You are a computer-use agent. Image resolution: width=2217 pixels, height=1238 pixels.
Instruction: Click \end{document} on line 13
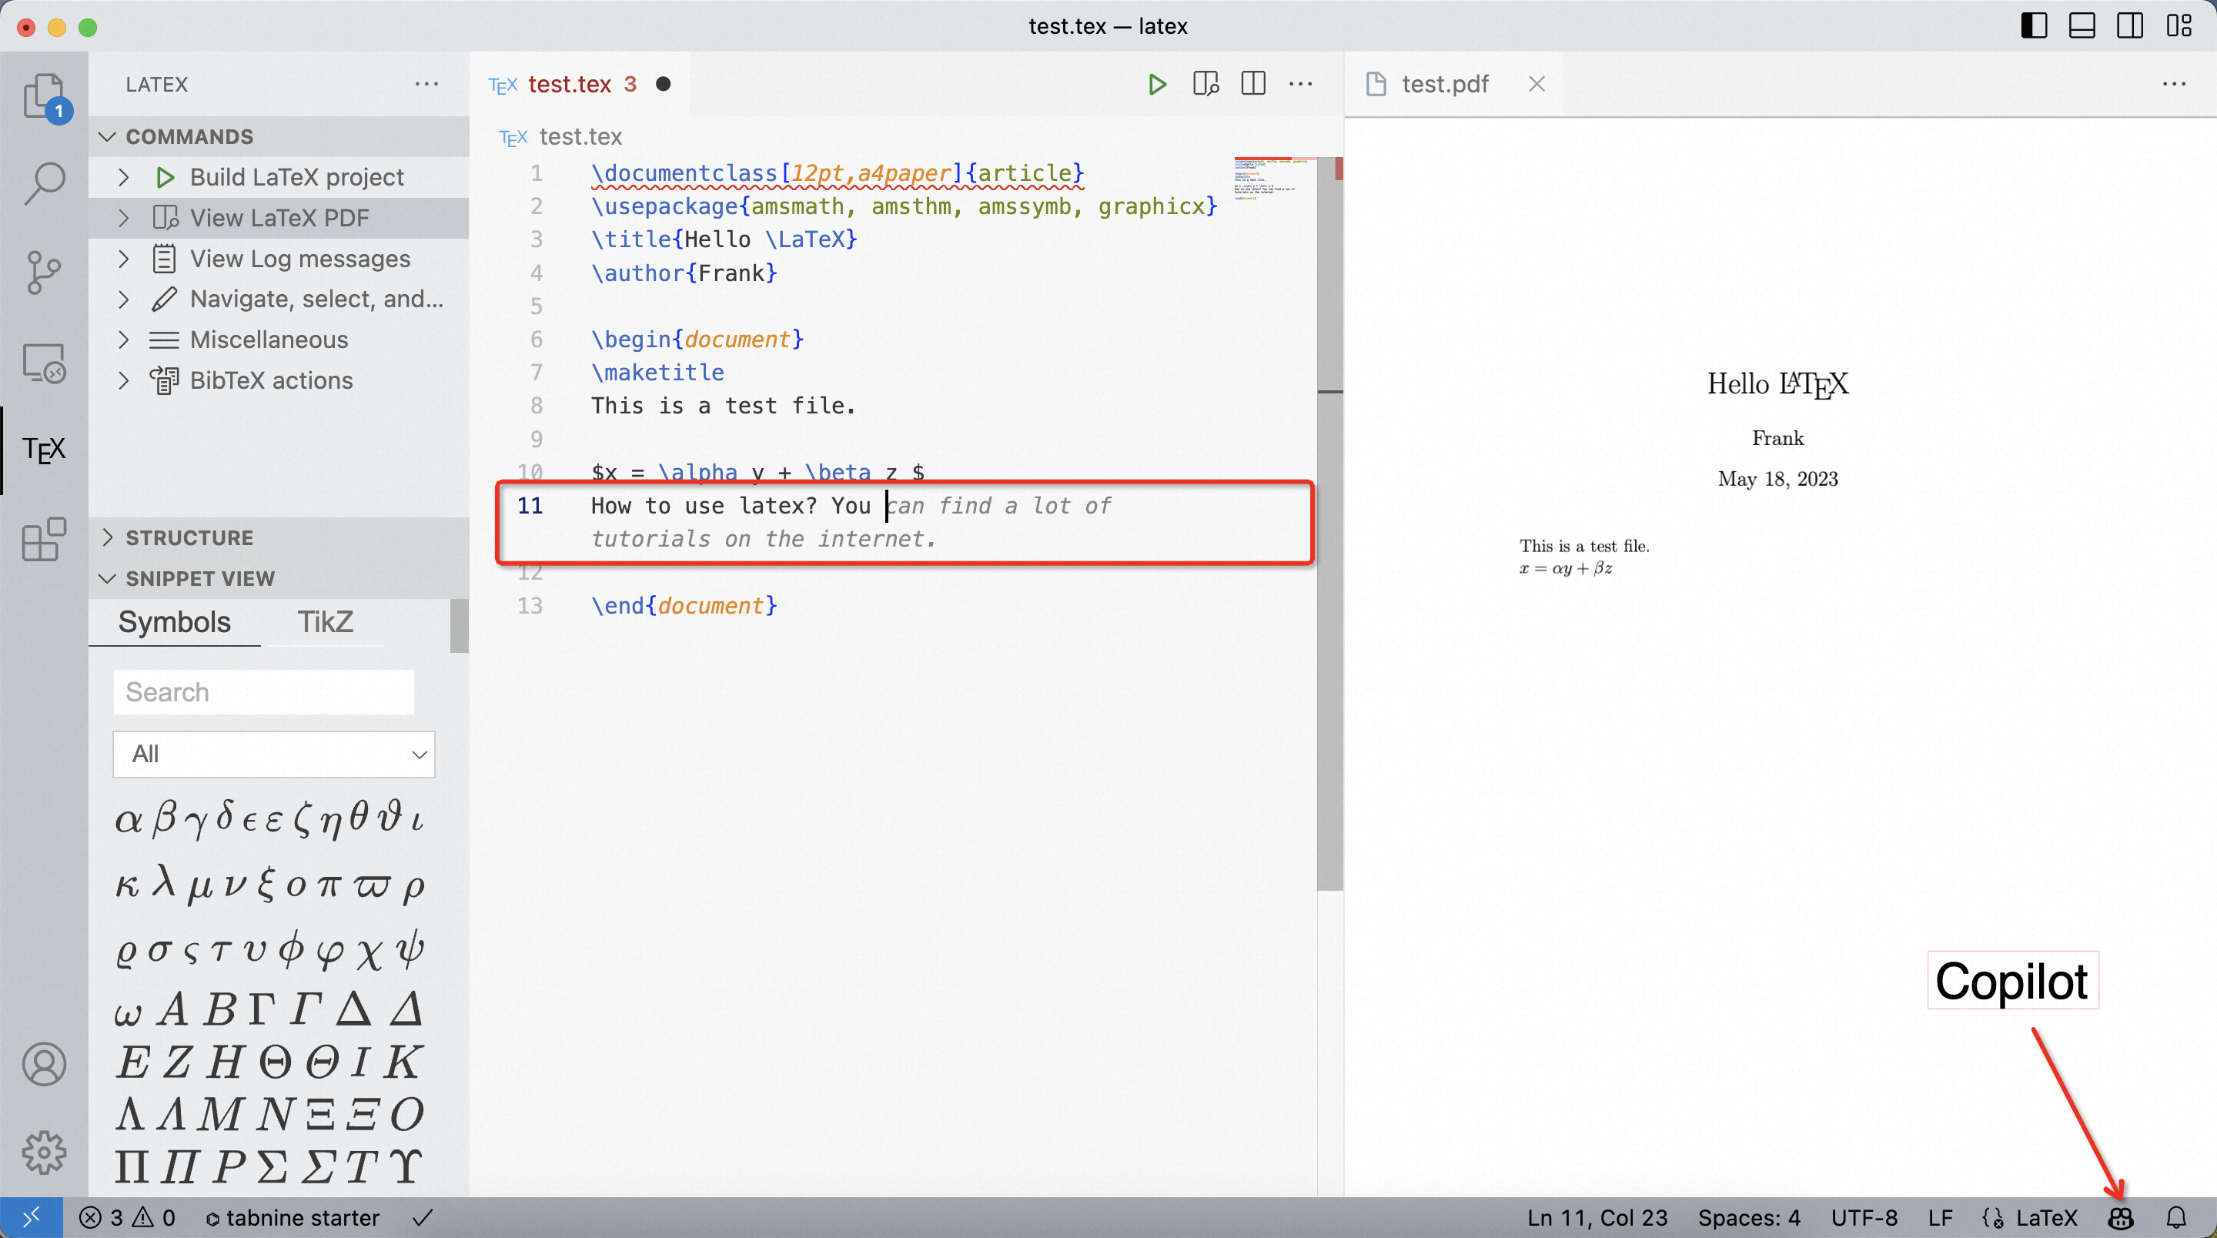coord(684,606)
